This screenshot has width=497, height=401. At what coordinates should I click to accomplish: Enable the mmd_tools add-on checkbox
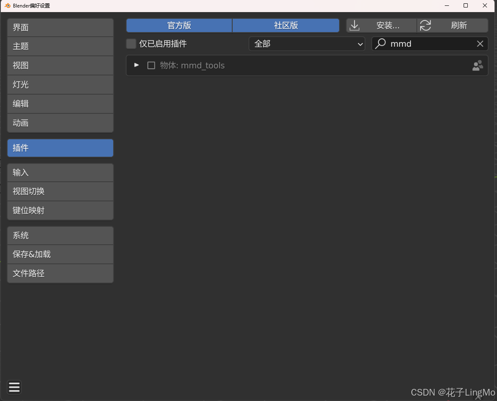click(151, 65)
